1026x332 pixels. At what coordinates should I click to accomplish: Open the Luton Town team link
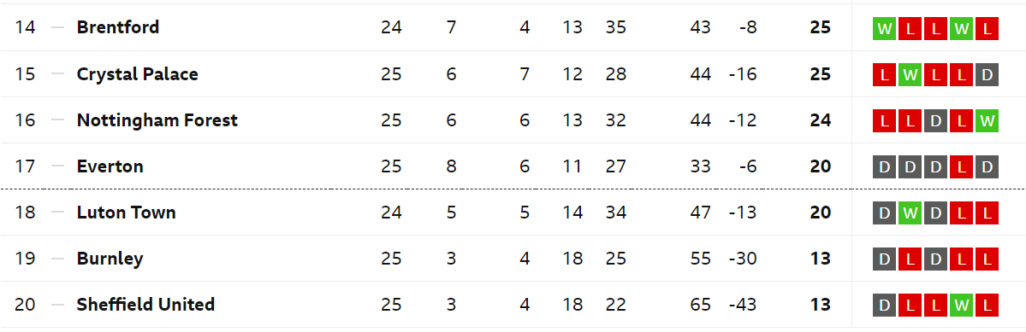click(x=127, y=213)
